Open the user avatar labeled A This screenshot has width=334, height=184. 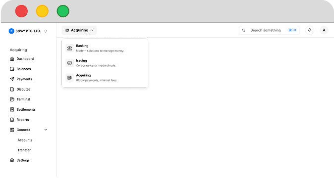coord(324,30)
